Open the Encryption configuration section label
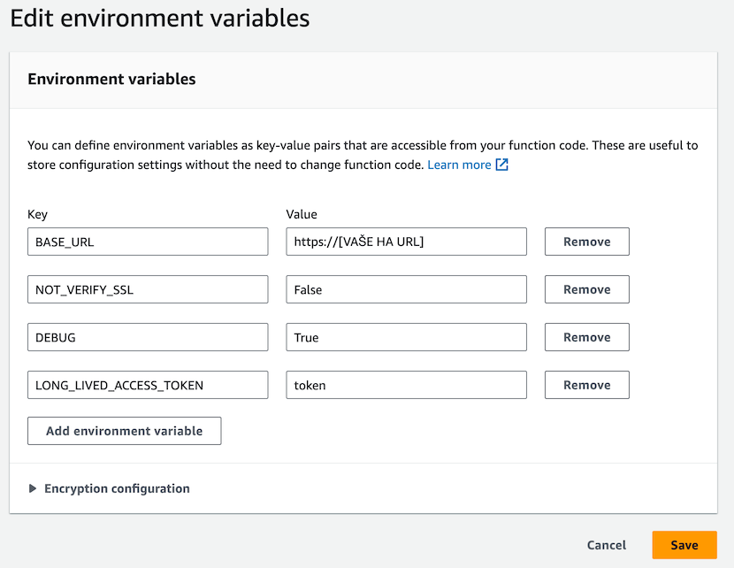The width and height of the screenshot is (734, 568). 117,488
